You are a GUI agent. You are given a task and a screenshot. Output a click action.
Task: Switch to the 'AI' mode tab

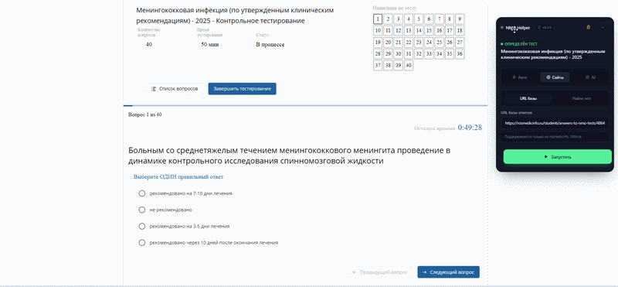tap(590, 77)
